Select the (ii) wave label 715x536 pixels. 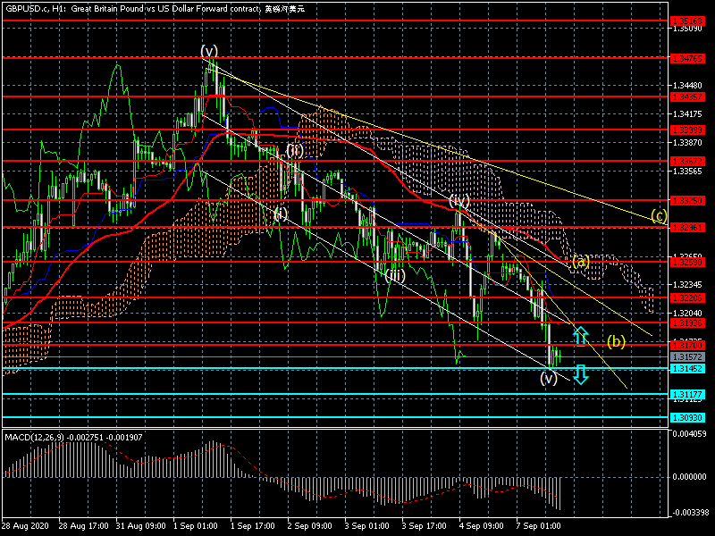point(295,150)
